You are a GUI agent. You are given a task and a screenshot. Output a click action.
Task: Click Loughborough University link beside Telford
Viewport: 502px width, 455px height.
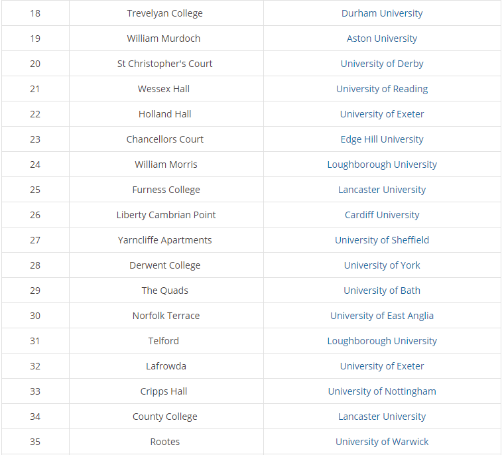click(382, 341)
